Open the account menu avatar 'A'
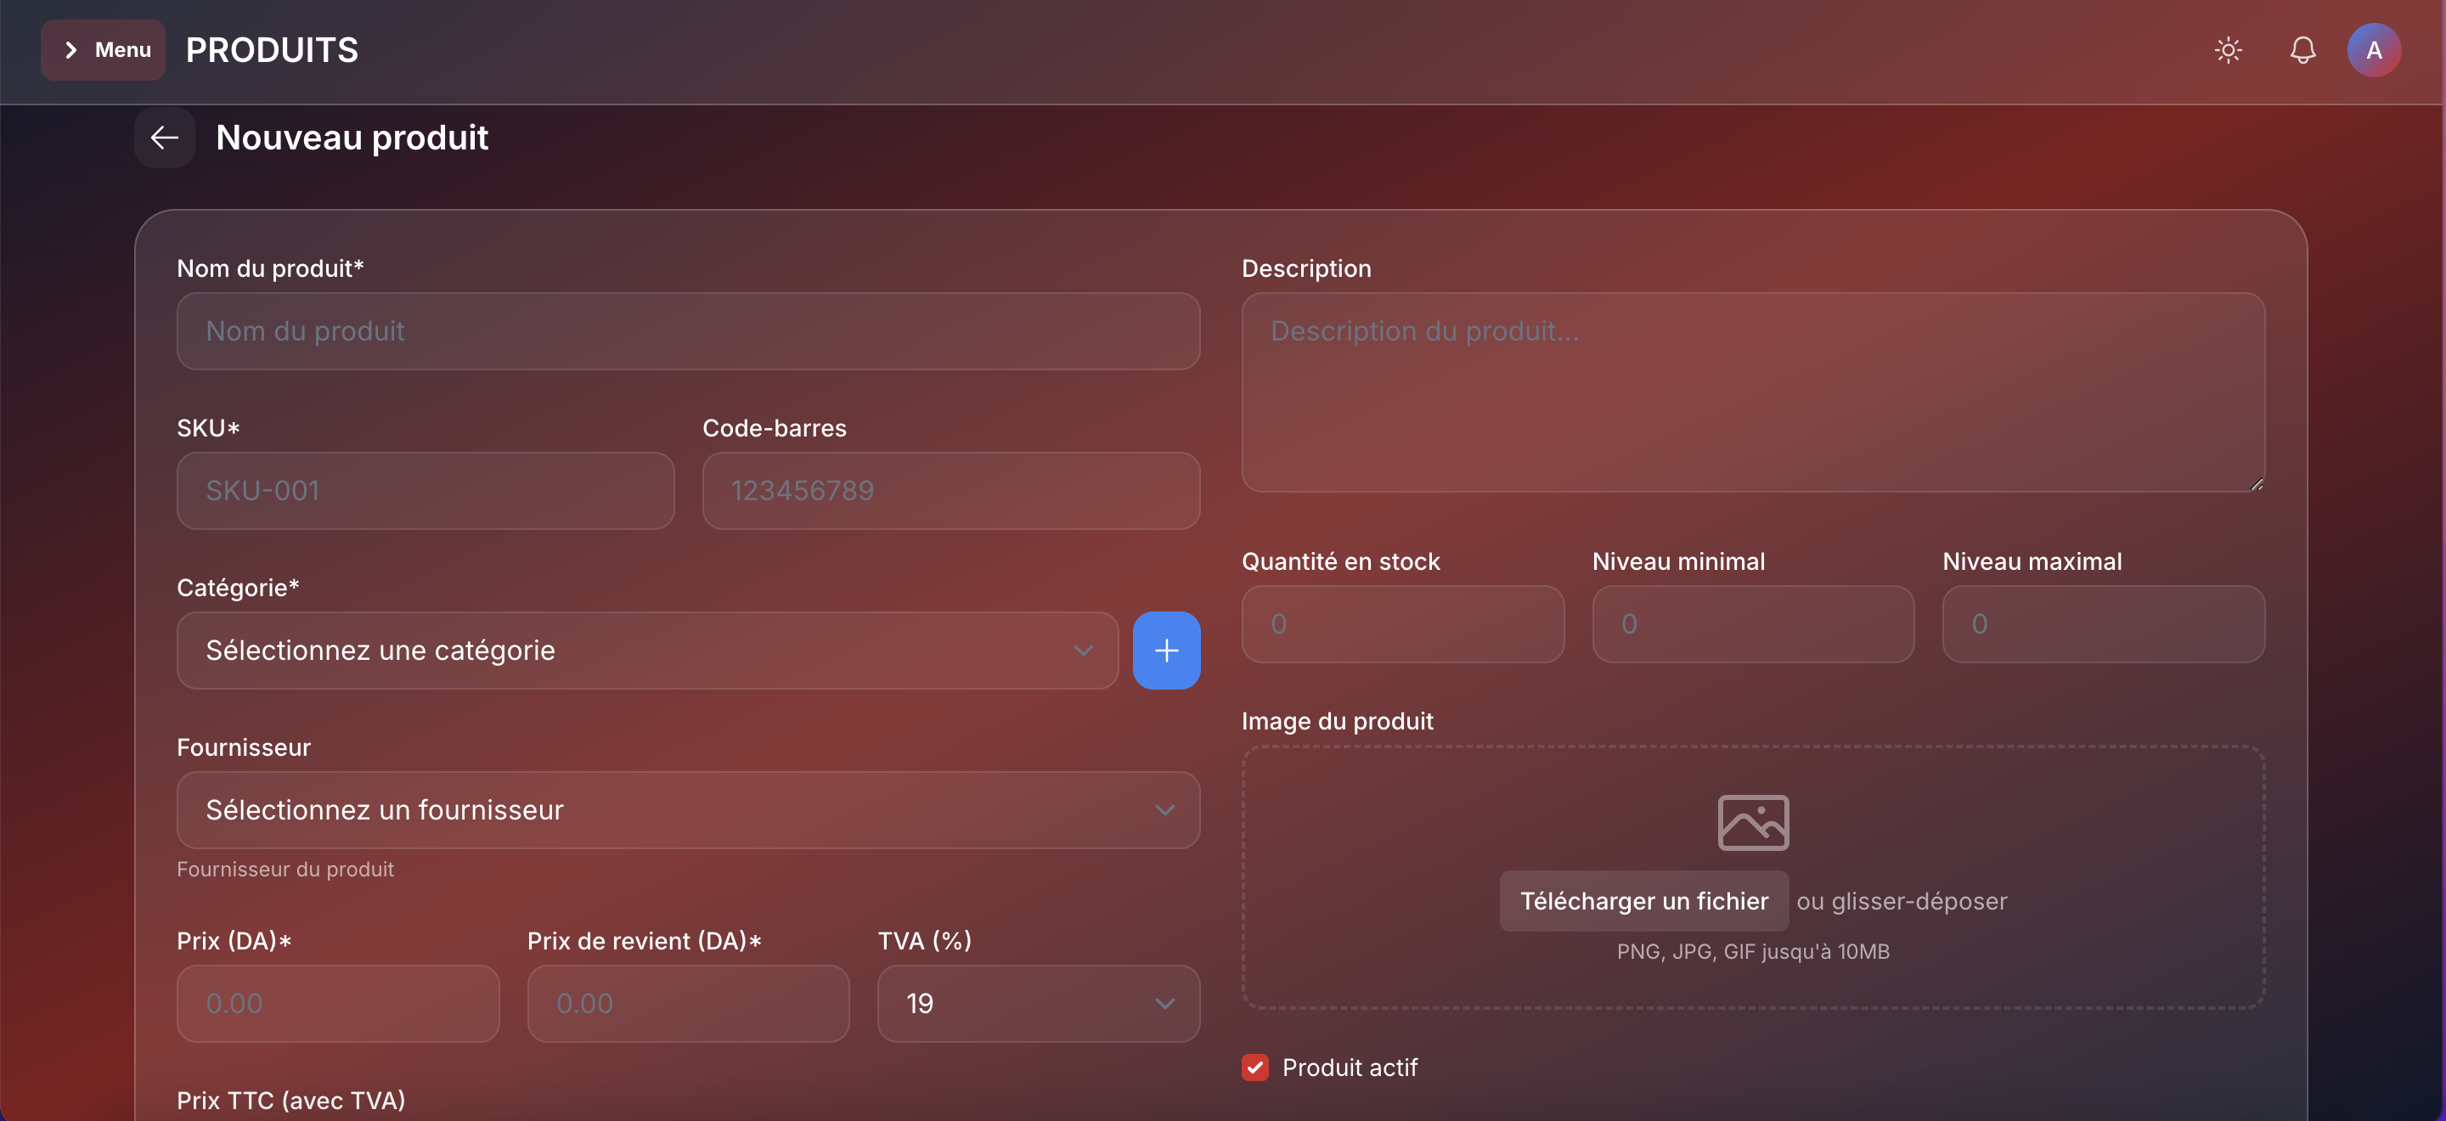The width and height of the screenshot is (2446, 1121). 2373,50
